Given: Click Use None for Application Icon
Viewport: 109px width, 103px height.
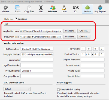Looking at the screenshot, I should [70, 31].
